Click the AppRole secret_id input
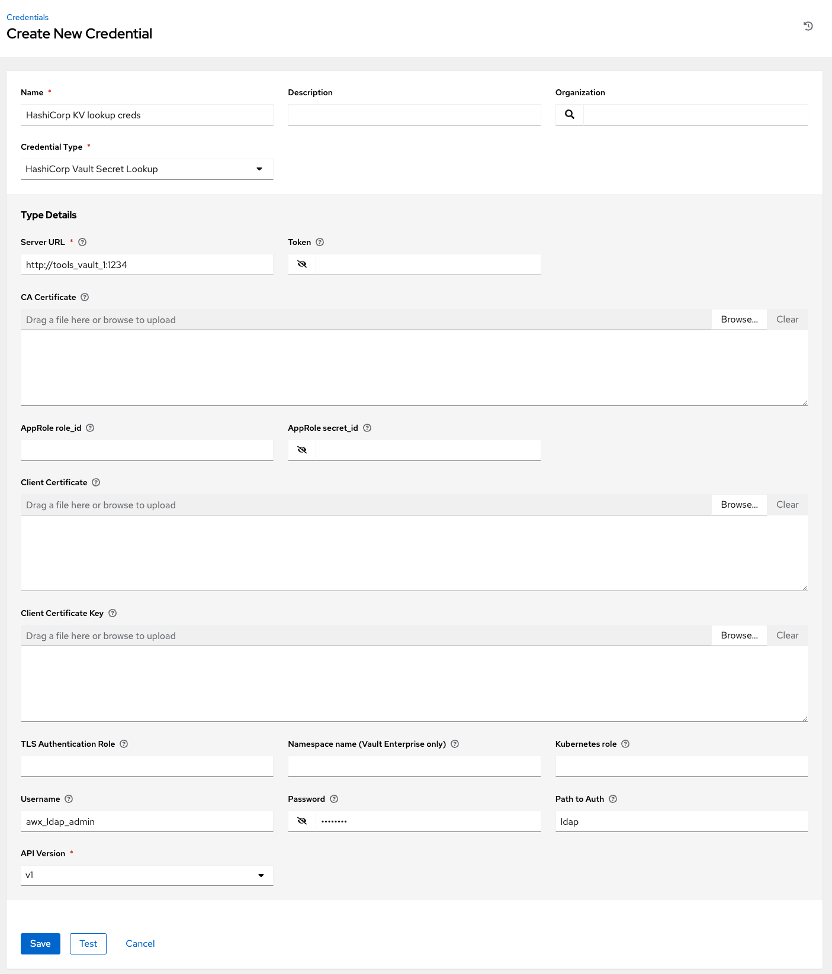Image resolution: width=832 pixels, height=974 pixels. click(x=429, y=450)
